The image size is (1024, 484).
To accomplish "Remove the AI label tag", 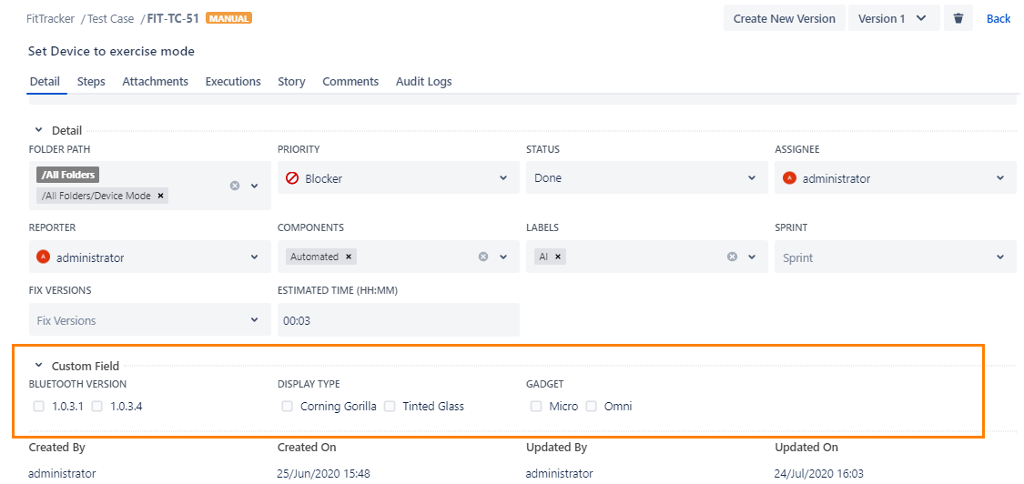I will coord(558,257).
